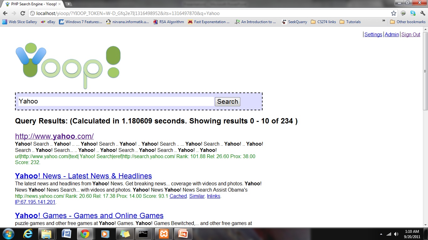Click IP:67.195.141.201 link
Viewport: 428px width, 240px height.
[x=35, y=202]
